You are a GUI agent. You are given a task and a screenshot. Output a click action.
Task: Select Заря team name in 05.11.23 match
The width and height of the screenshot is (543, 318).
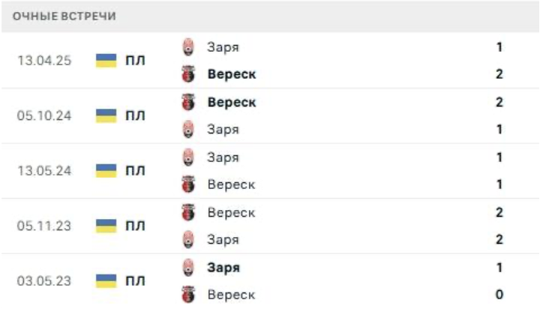point(223,240)
